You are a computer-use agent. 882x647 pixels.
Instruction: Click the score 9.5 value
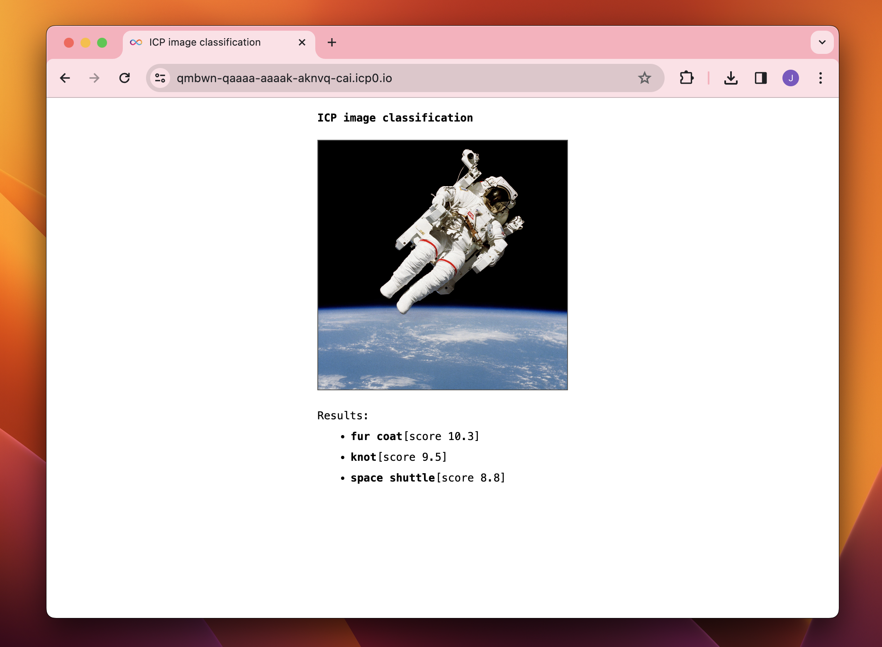pyautogui.click(x=412, y=457)
